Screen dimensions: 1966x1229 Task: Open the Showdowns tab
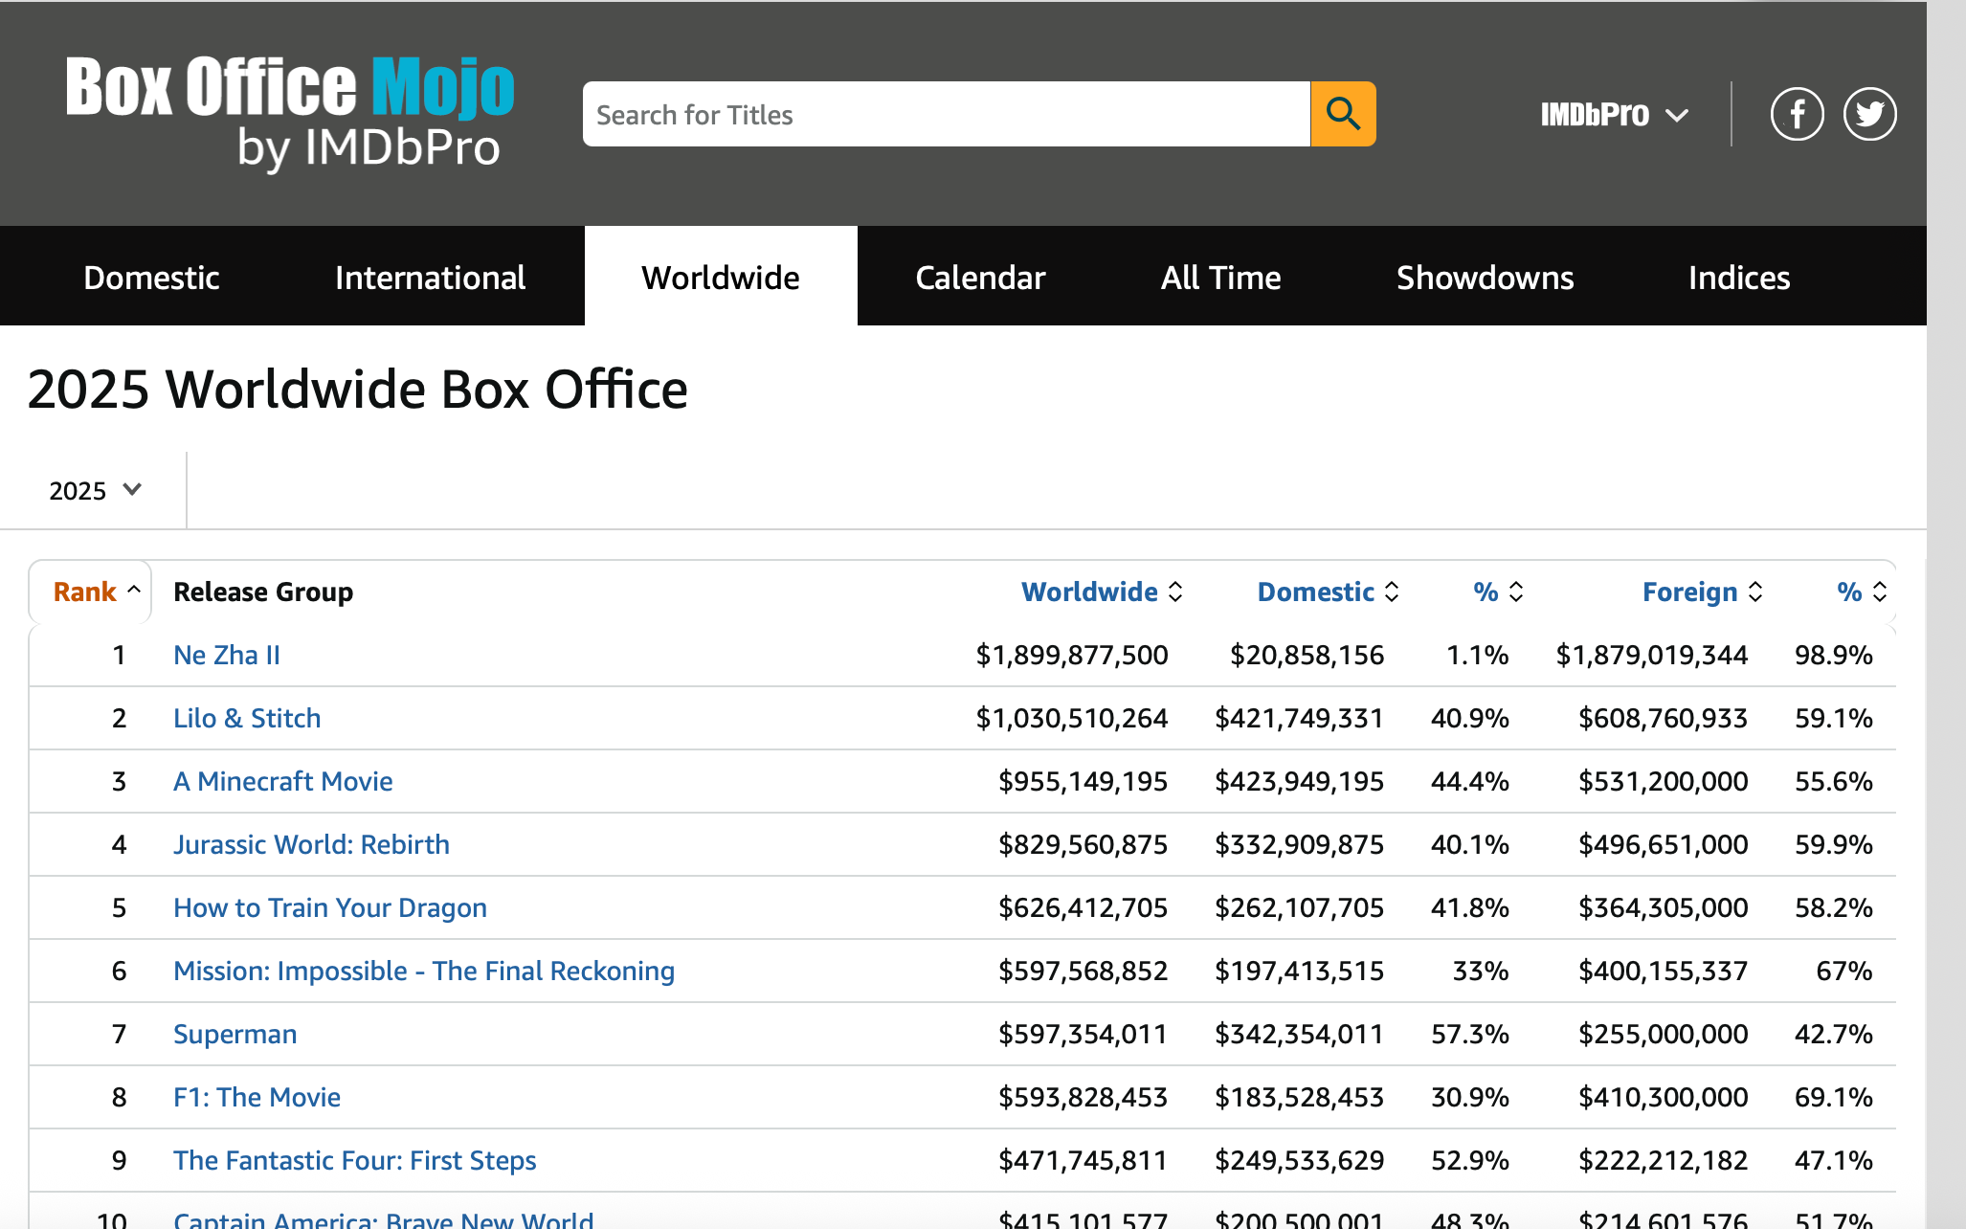[x=1485, y=278]
